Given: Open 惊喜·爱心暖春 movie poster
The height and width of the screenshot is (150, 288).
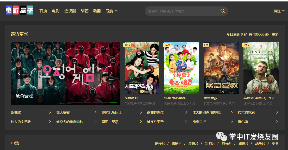Looking at the screenshot, I should pos(182,68).
